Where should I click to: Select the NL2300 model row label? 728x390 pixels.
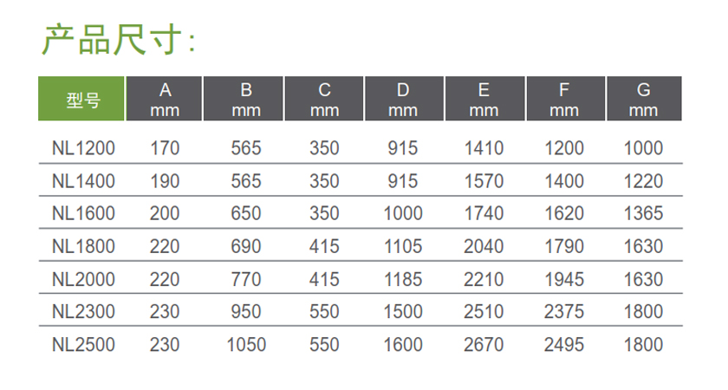coord(83,311)
